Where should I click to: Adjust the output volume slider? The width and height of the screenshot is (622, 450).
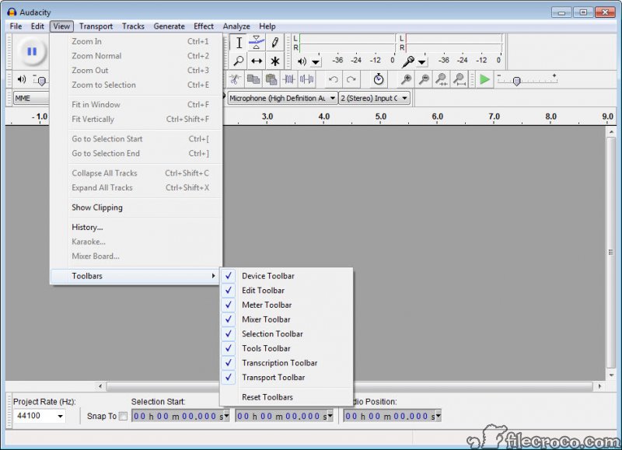(40, 81)
